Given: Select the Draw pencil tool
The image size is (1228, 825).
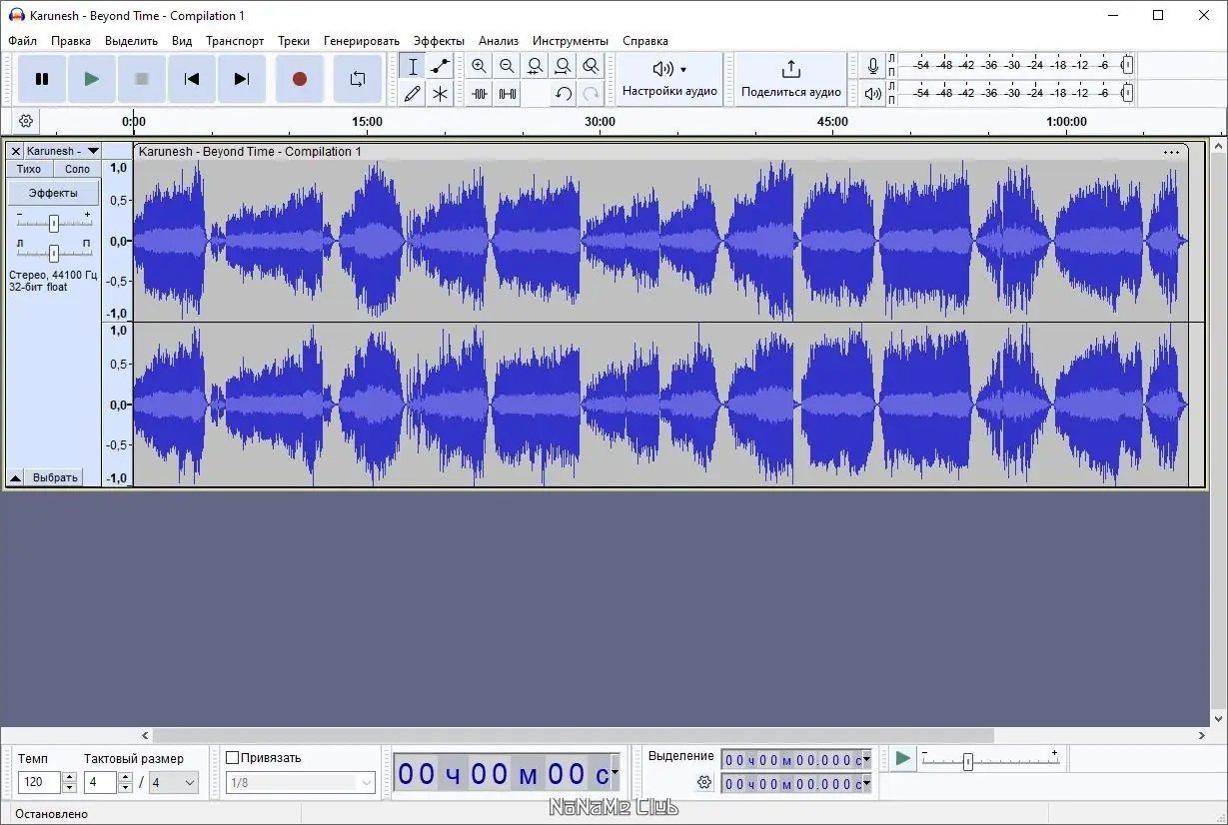Looking at the screenshot, I should pos(413,94).
